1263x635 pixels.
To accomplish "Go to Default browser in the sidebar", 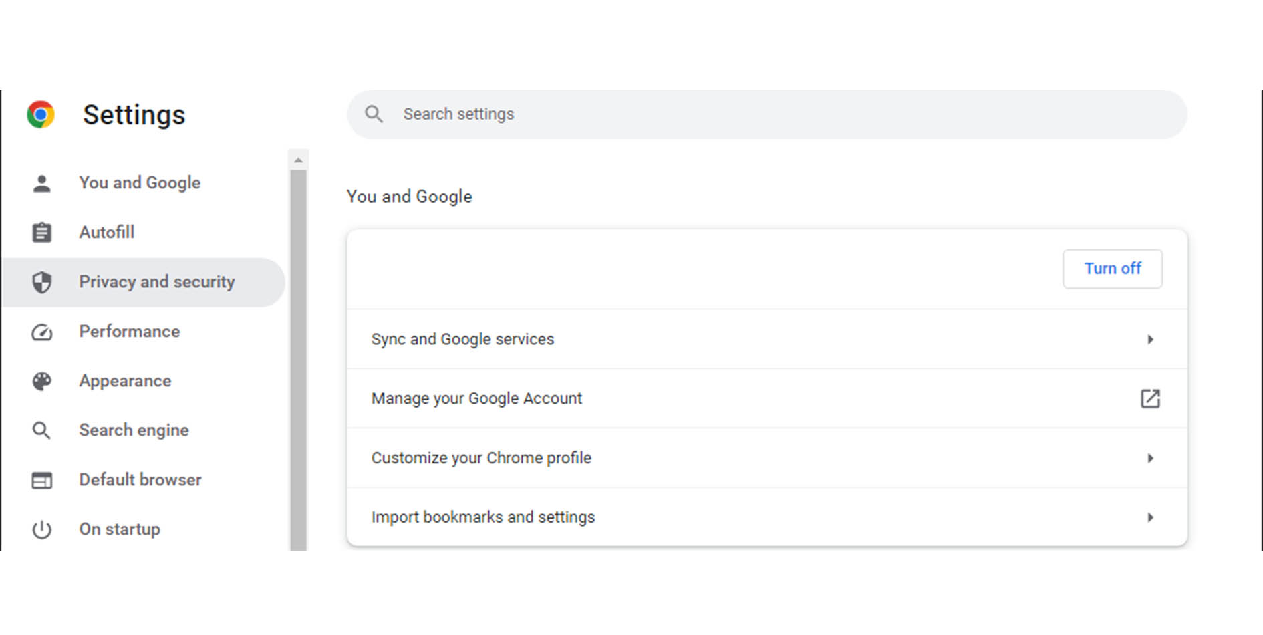I will point(140,480).
